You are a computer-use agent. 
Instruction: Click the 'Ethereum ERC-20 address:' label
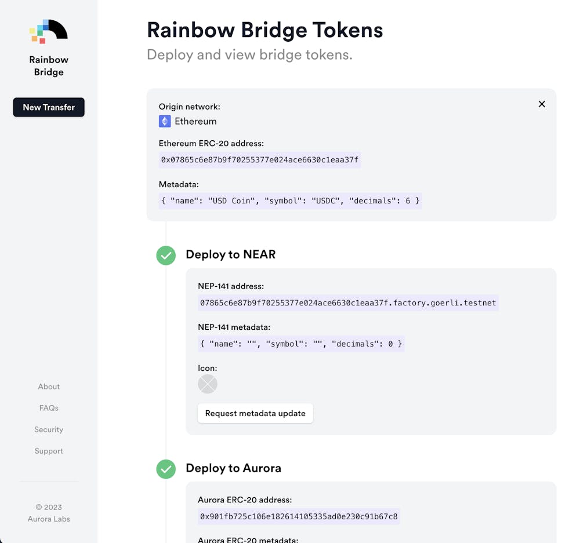[211, 143]
